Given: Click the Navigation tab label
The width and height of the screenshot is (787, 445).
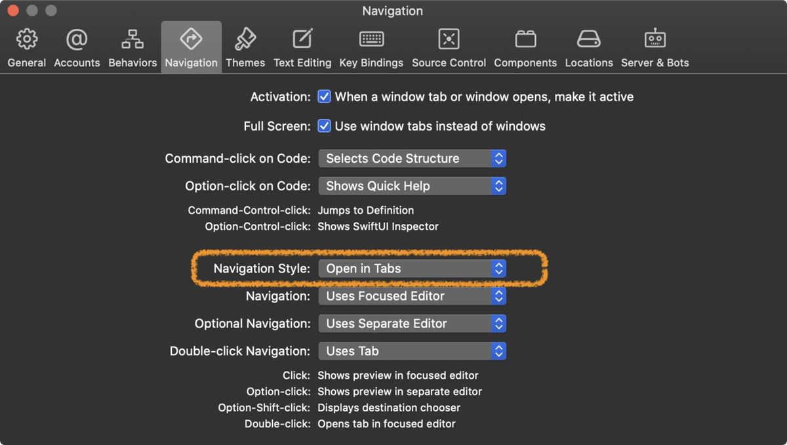Looking at the screenshot, I should point(191,63).
